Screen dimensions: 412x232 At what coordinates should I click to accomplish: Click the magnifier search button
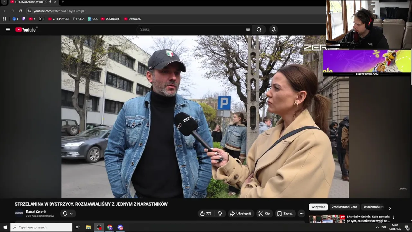tap(259, 30)
